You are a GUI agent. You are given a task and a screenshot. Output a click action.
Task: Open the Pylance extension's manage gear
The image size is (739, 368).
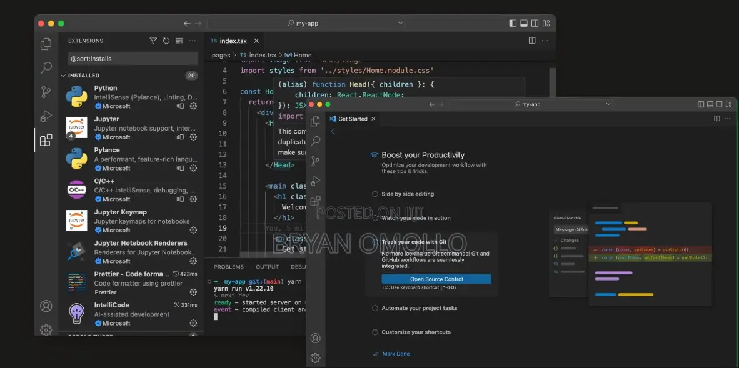pos(193,168)
